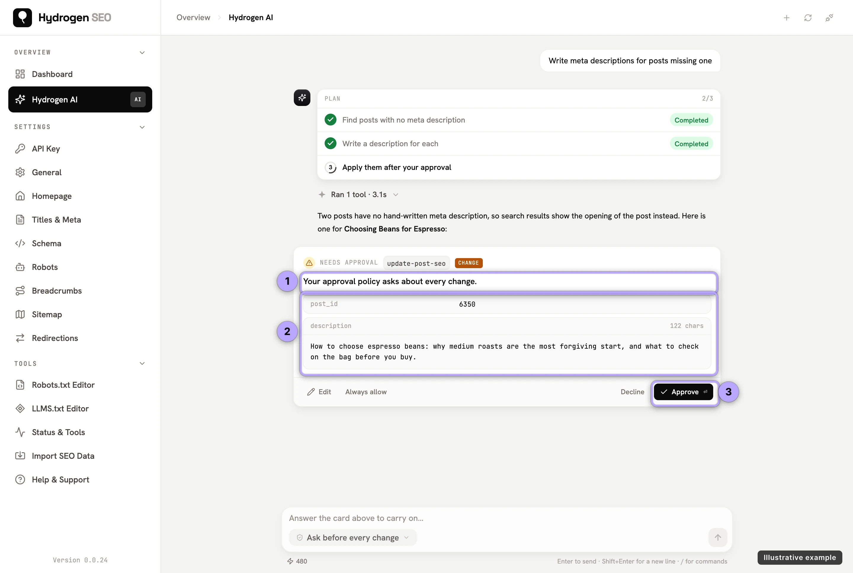This screenshot has height=573, width=853.
Task: Click the update-post-seo tool tag
Action: click(x=416, y=263)
